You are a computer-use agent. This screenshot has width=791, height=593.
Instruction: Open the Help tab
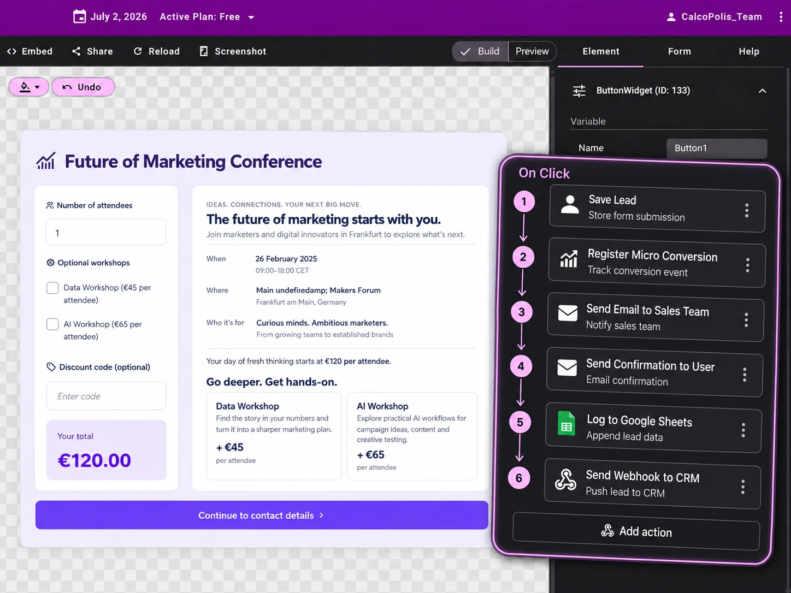coord(748,51)
